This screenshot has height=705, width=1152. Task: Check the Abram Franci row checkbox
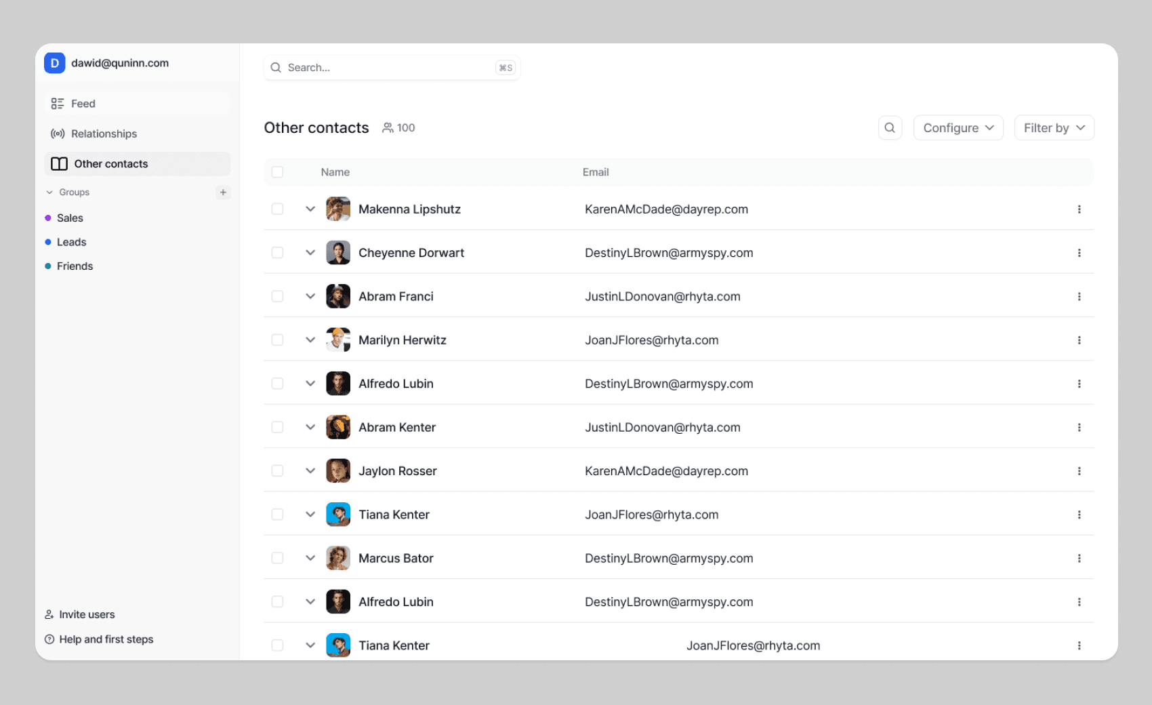pyautogui.click(x=277, y=296)
